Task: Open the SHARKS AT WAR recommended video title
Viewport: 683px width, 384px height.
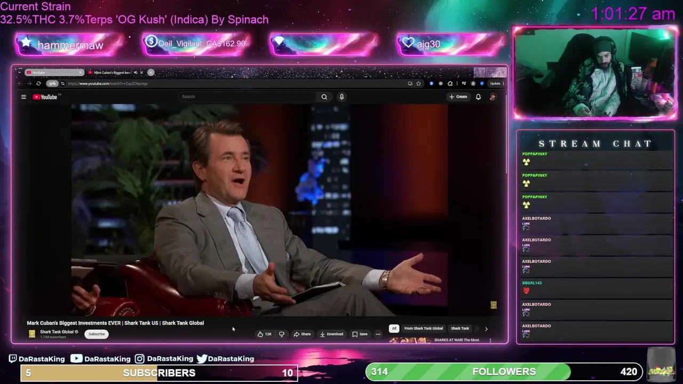Action: (456, 340)
